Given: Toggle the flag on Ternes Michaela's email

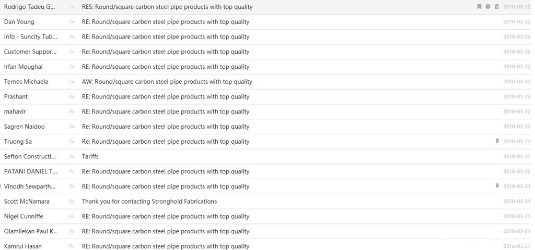Looking at the screenshot, I should pos(72,82).
